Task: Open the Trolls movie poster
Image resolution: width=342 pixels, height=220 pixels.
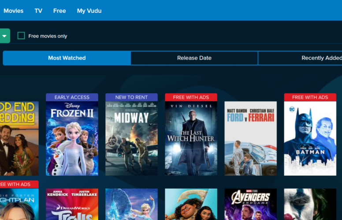Action: 72,204
